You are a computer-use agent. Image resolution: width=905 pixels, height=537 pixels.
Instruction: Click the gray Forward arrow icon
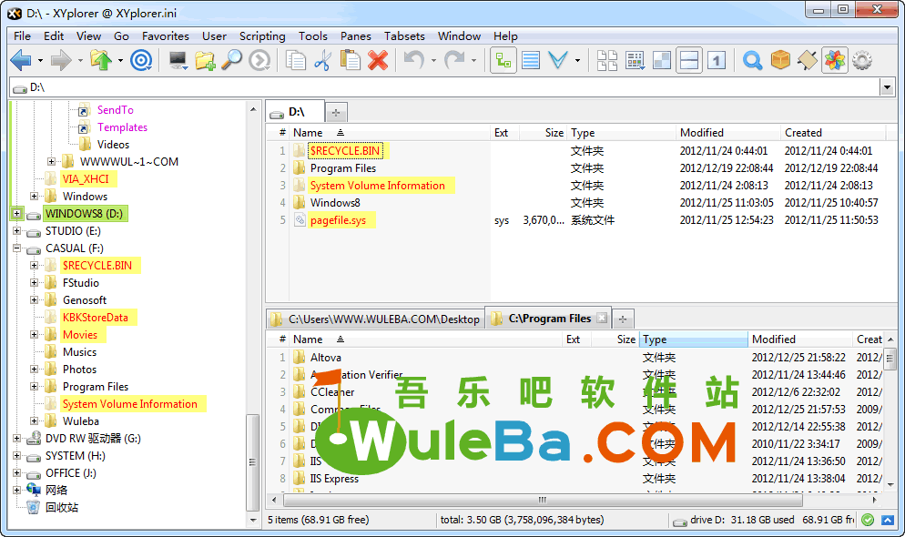[61, 60]
